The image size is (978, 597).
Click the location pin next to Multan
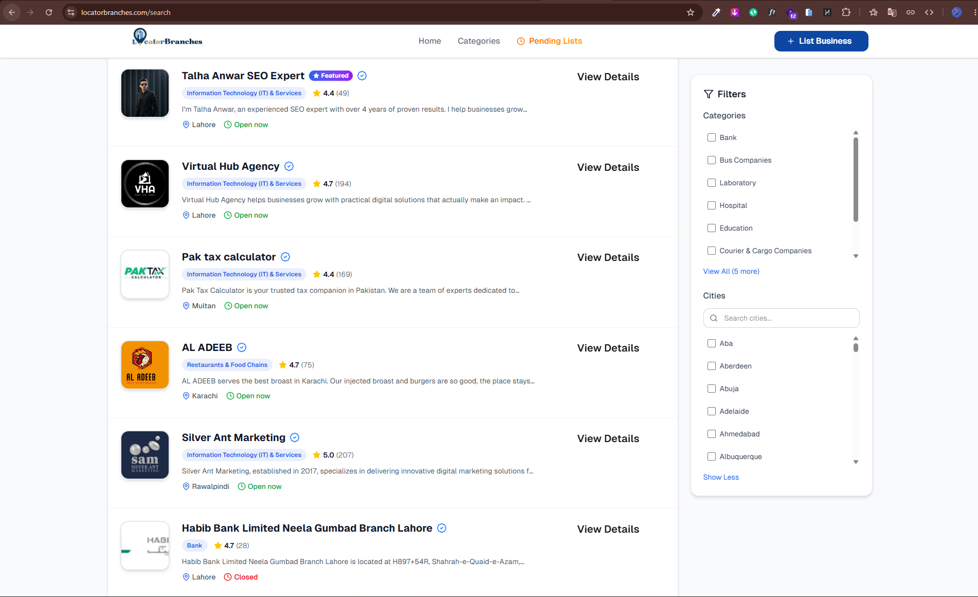tap(186, 306)
